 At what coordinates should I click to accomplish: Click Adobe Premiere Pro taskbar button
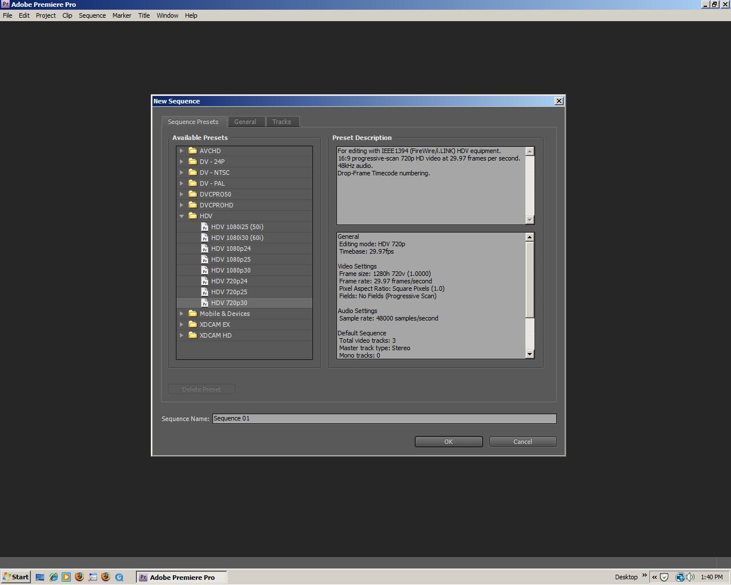[182, 577]
